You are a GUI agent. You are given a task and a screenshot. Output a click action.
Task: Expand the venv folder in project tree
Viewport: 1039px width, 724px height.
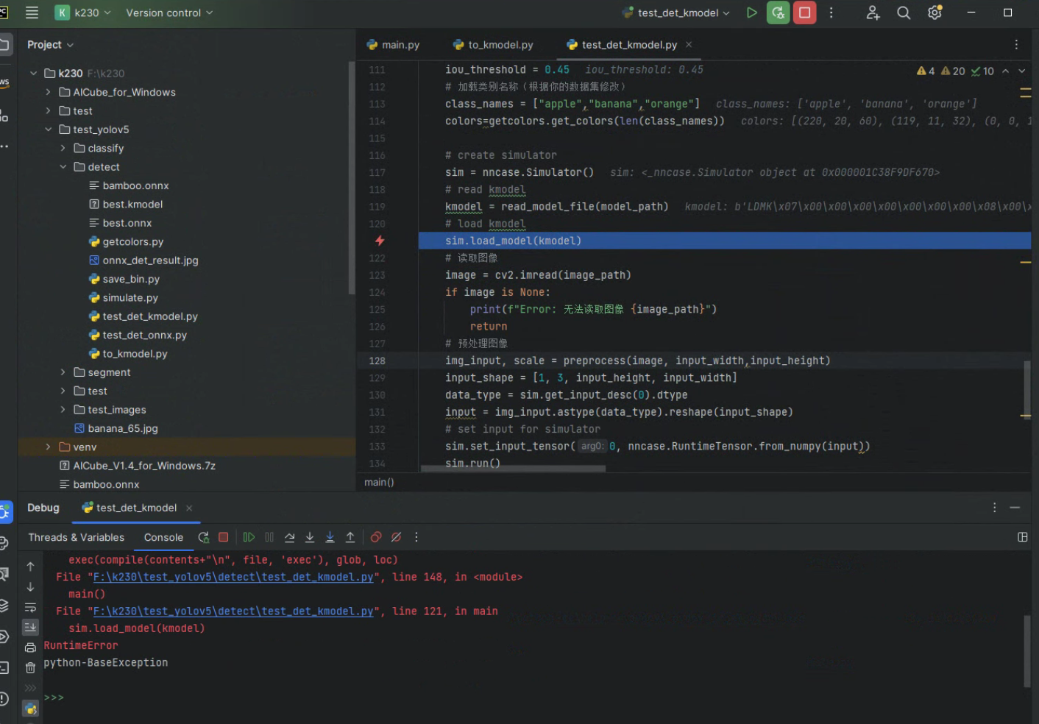[49, 447]
